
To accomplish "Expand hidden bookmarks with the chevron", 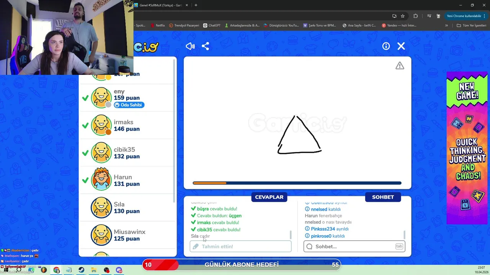I will coord(446,26).
